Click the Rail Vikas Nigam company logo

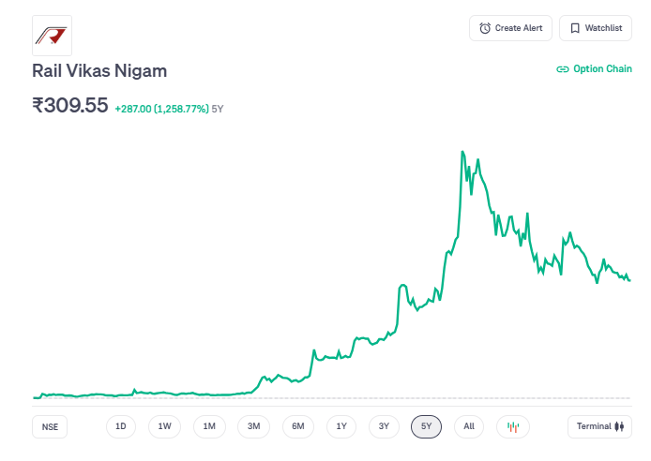point(52,36)
